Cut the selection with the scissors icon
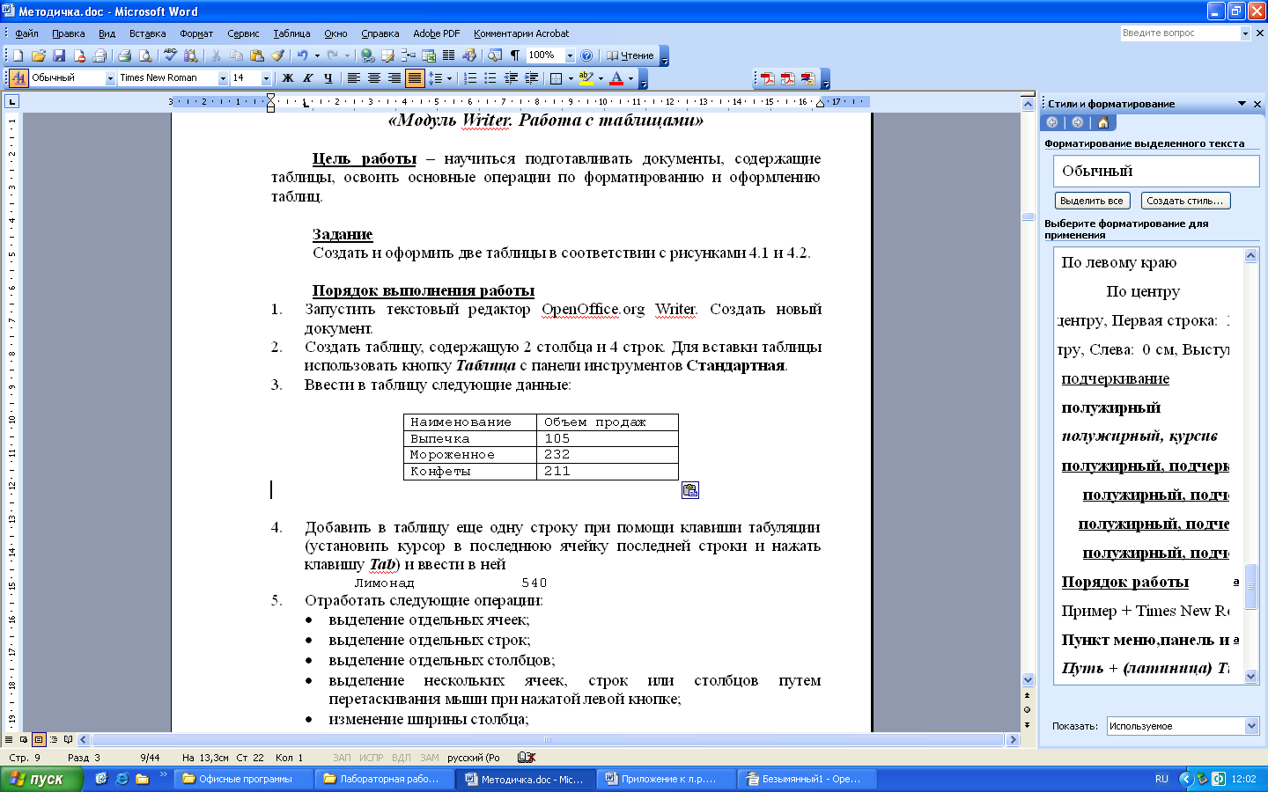The image size is (1268, 792). click(216, 55)
